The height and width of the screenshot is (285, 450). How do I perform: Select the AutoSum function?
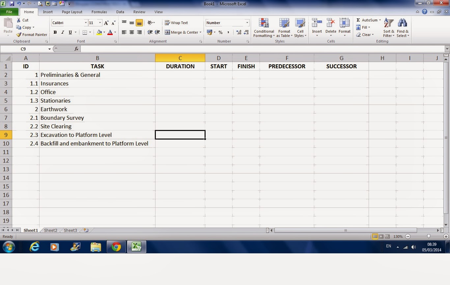(367, 20)
